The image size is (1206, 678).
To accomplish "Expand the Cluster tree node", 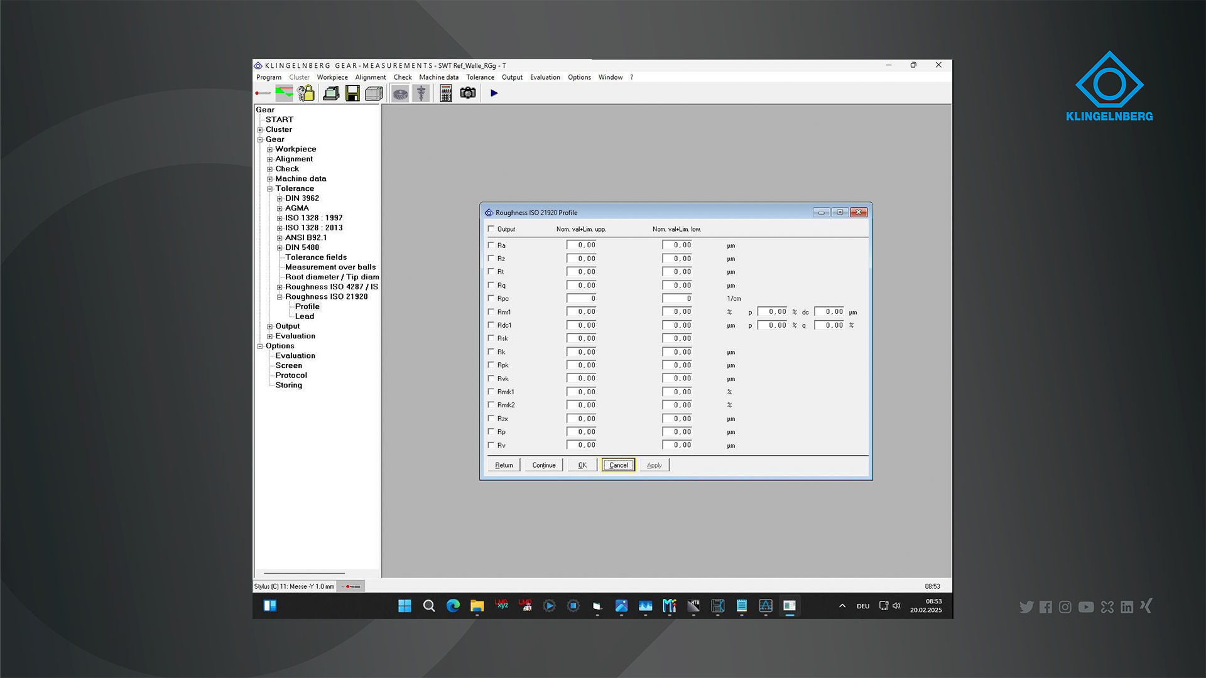I will click(x=260, y=130).
